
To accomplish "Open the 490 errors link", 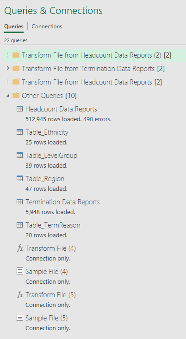I will [98, 119].
